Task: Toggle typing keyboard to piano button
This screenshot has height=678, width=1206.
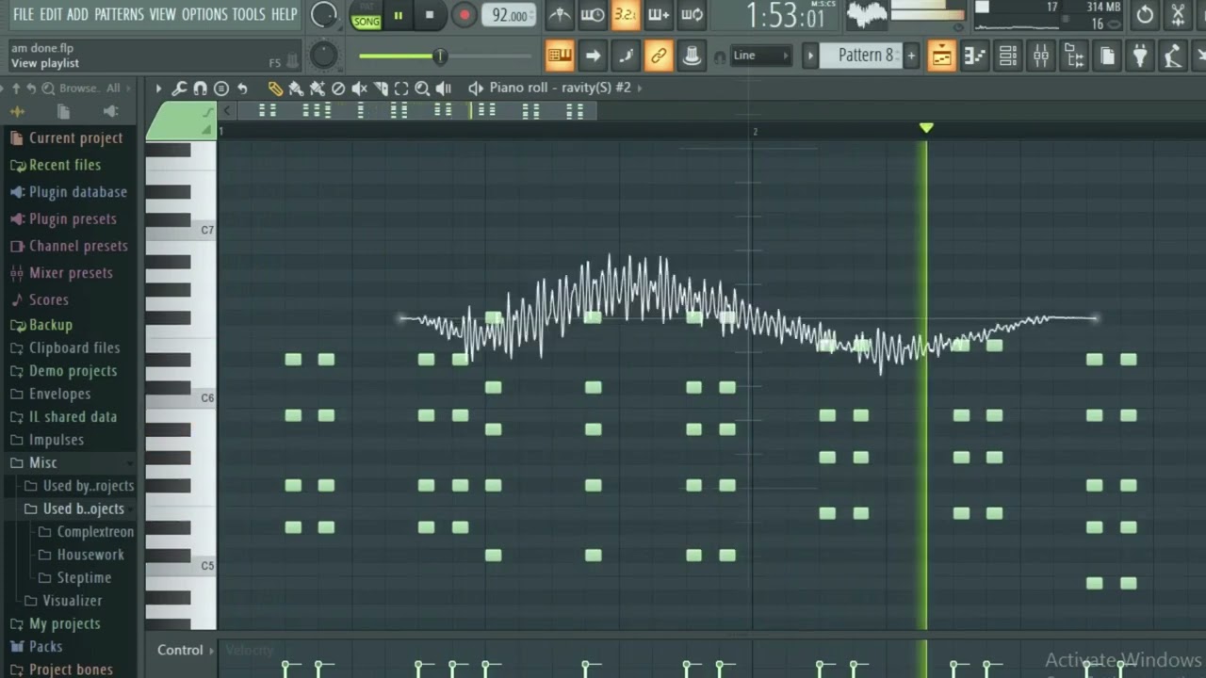Action: (560, 56)
